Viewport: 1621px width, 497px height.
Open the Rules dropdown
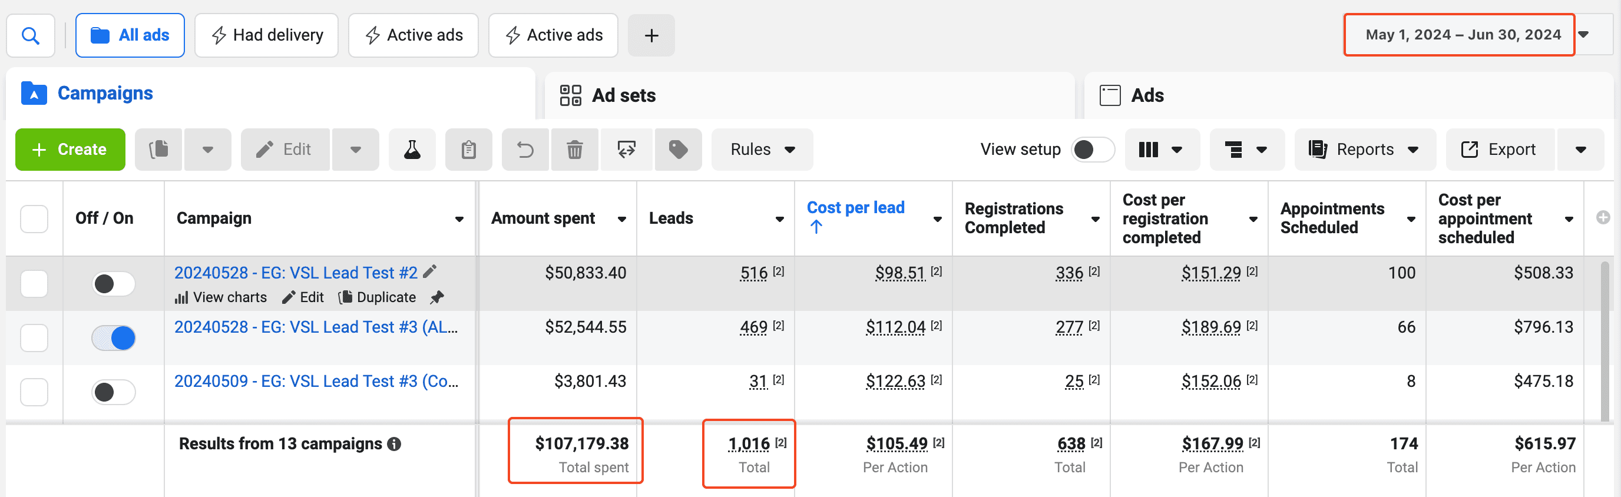point(762,150)
